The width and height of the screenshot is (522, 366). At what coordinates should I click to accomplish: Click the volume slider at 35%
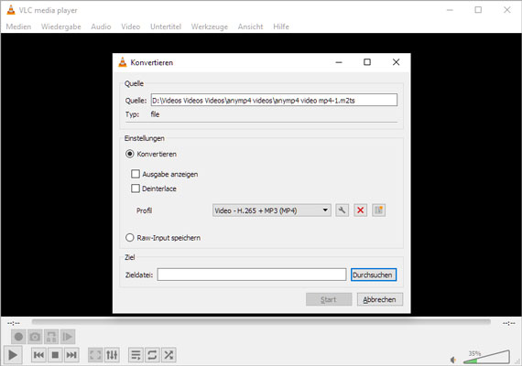(x=486, y=357)
